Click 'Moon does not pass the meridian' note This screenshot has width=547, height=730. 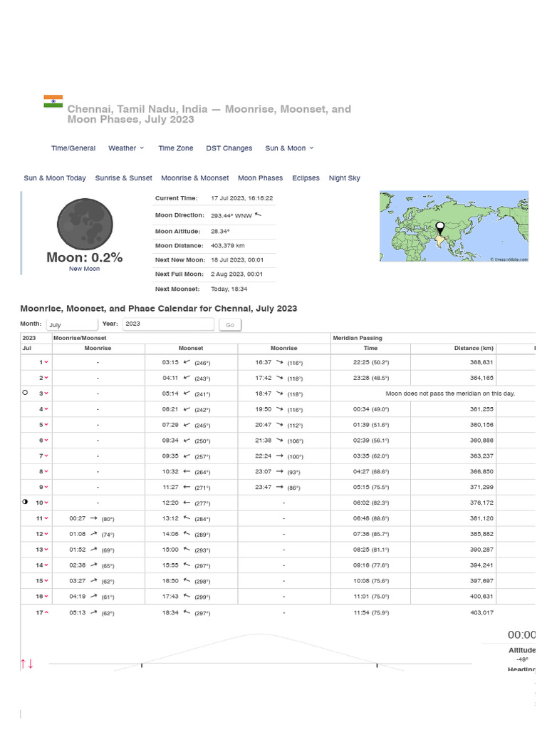[450, 394]
